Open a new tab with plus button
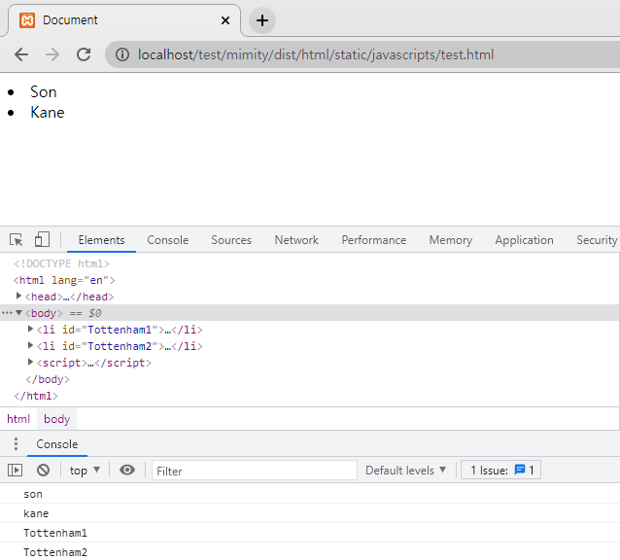The image size is (620, 560). (x=262, y=20)
